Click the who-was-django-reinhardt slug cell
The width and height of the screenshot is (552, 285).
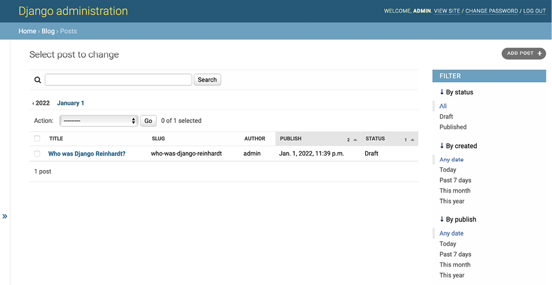tap(186, 154)
